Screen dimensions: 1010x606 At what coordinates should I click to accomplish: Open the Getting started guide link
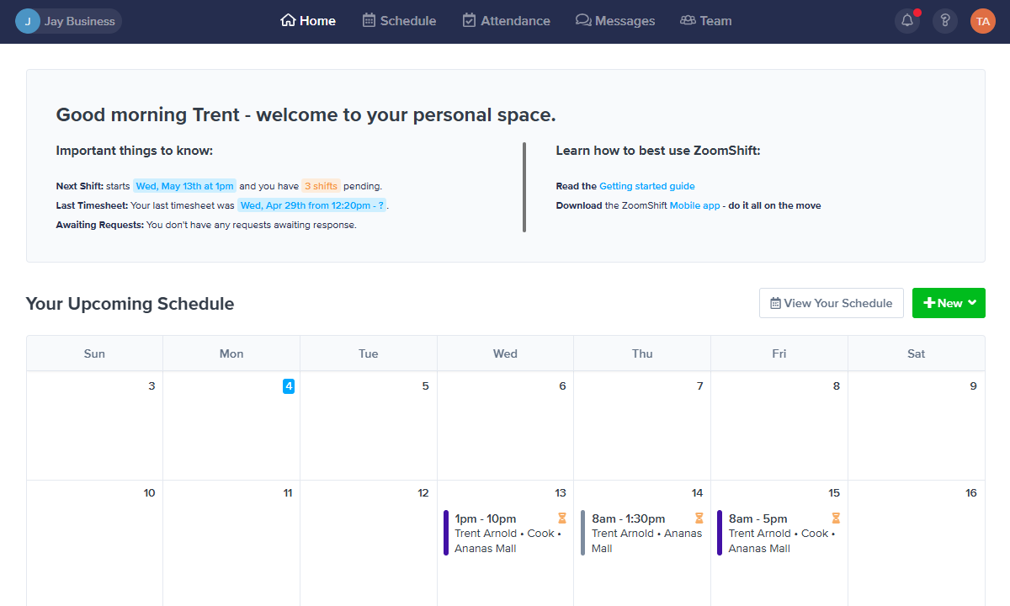[x=647, y=186]
